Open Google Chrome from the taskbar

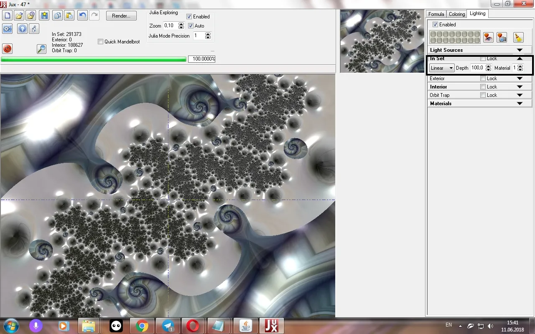click(x=142, y=326)
